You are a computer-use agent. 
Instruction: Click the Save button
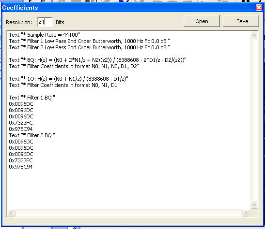[x=241, y=21]
